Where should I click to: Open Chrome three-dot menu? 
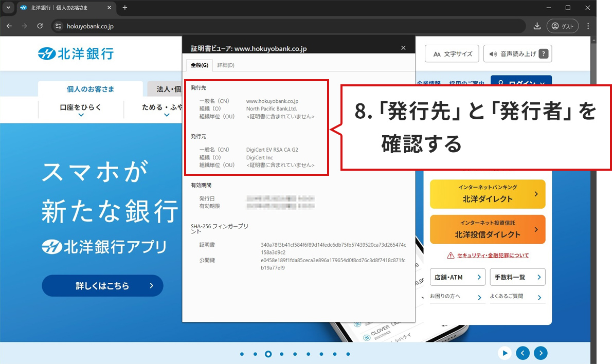coord(588,26)
